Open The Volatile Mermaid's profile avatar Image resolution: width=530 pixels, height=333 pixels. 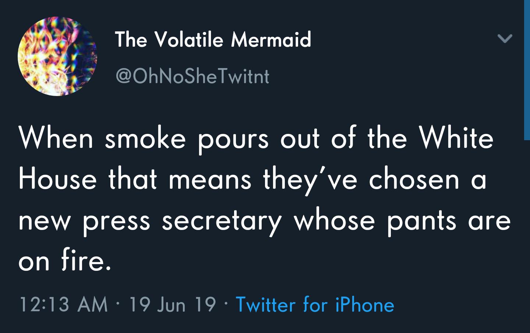[x=57, y=56]
